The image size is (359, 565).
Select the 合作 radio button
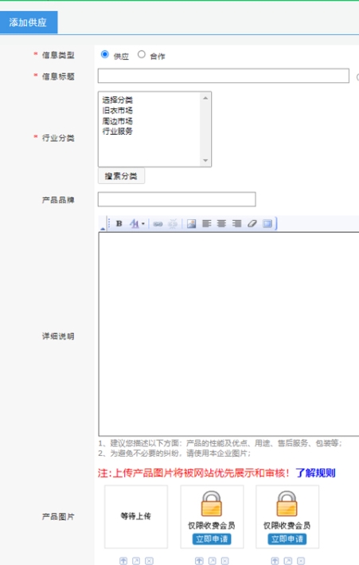point(142,54)
